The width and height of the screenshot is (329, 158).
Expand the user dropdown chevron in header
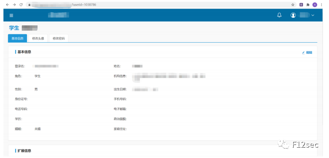click(313, 15)
